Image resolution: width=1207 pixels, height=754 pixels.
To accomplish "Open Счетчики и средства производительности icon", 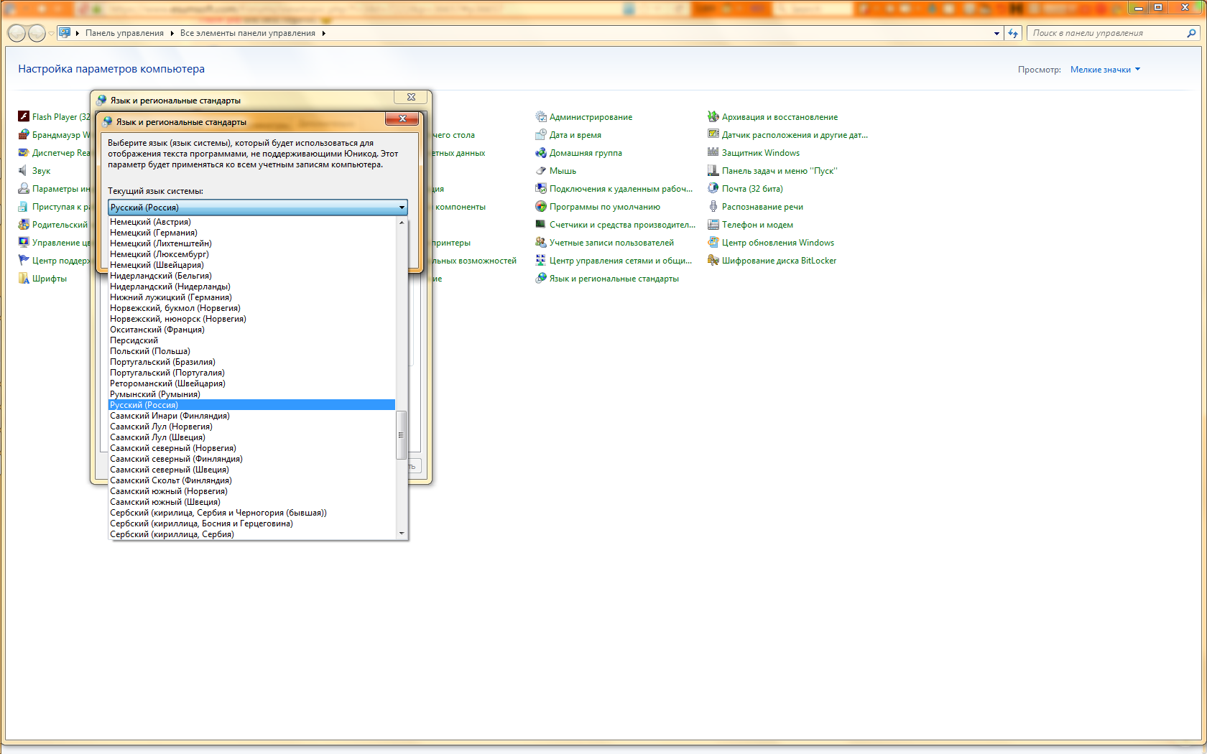I will [541, 224].
